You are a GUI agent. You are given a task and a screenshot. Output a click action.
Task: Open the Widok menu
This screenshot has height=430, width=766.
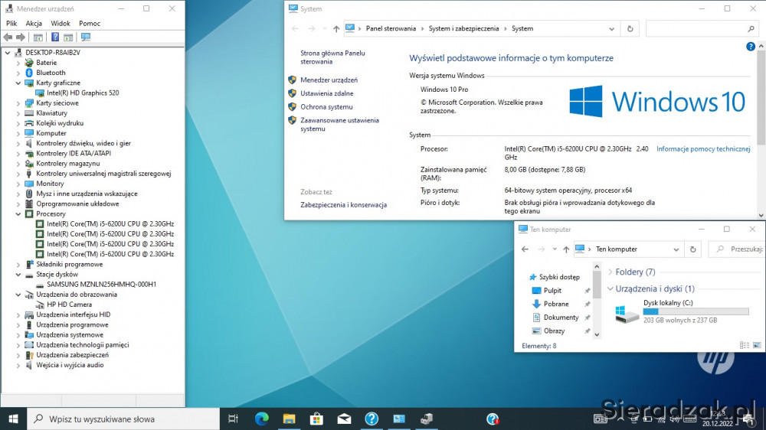pyautogui.click(x=60, y=24)
